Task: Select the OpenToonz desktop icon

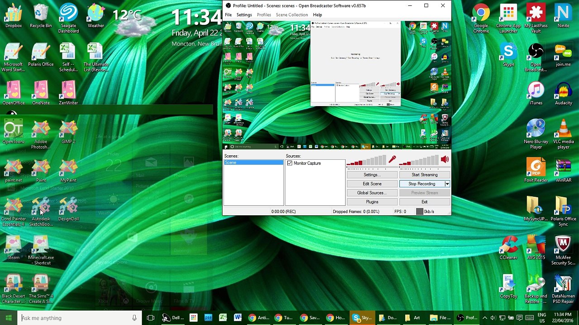Action: (14, 132)
